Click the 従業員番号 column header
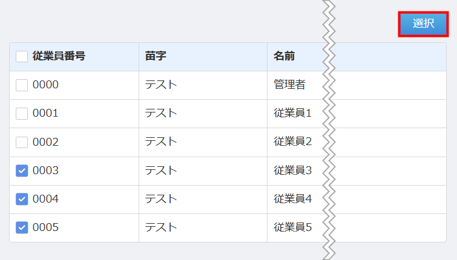Viewport: 457px width, 260px height. click(59, 57)
